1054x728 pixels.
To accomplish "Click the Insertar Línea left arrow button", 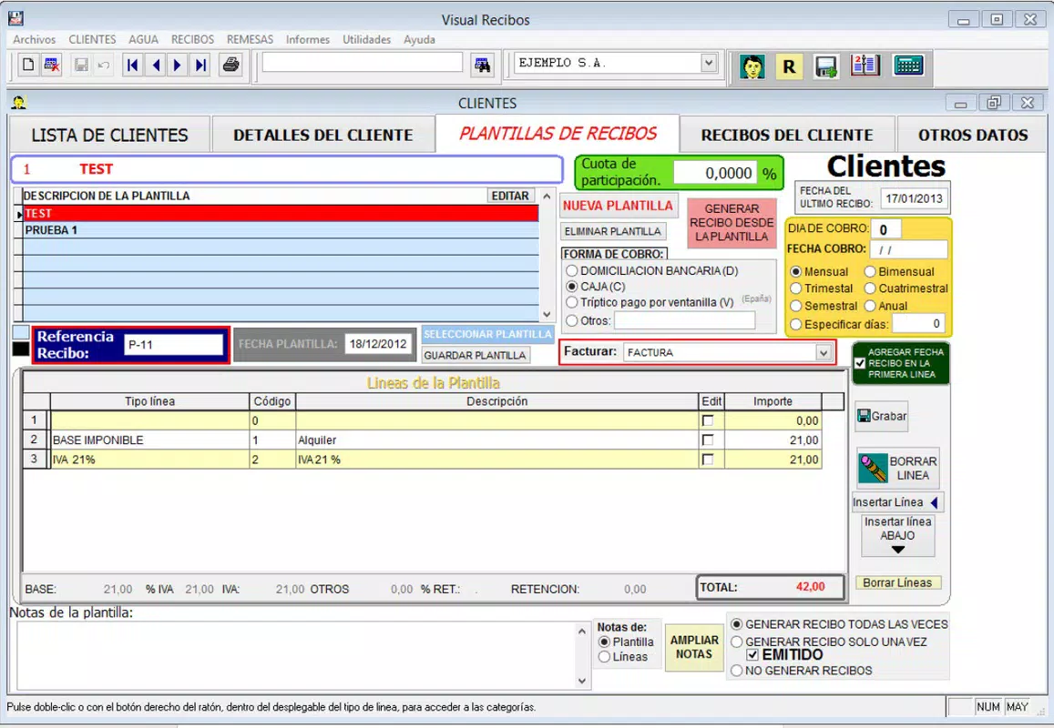I will pos(898,502).
